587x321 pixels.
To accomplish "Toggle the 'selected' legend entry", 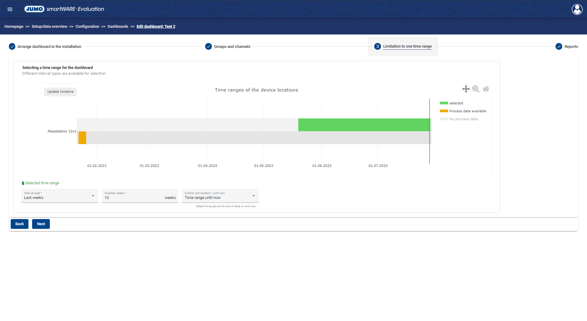I will (x=456, y=103).
